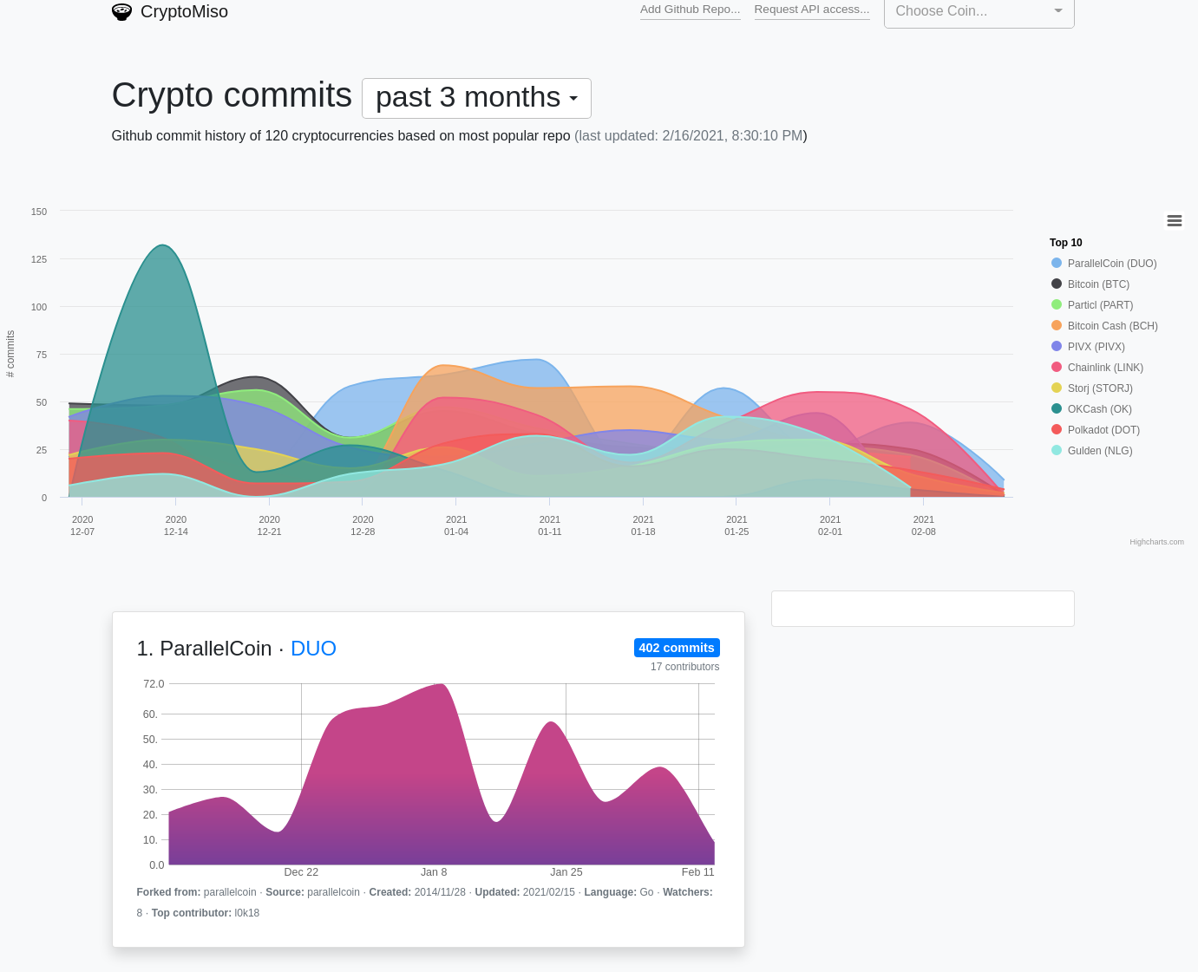Screen dimensions: 1198x972
Task: Toggle PIVX (PIVX) series visibility
Action: point(1088,347)
